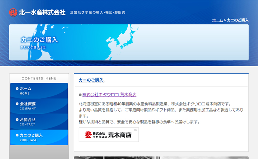The image size is (258, 159).
Task: Click paragraph line starting 確かな技術と品質で
Action: tap(139, 122)
